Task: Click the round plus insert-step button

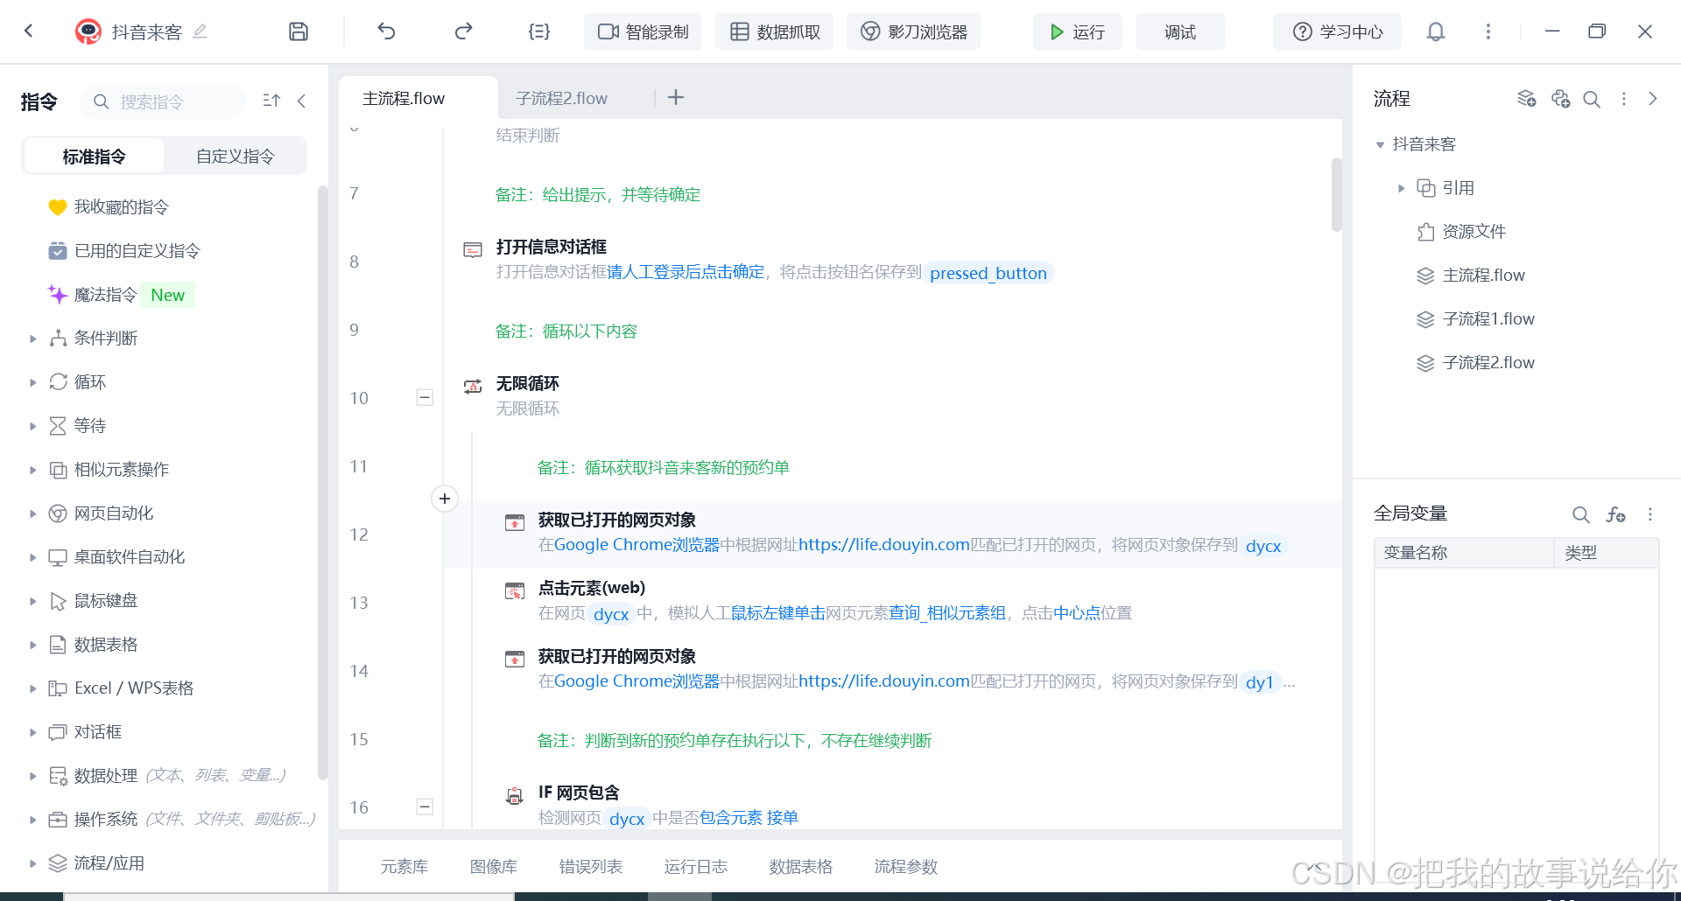Action: click(445, 499)
